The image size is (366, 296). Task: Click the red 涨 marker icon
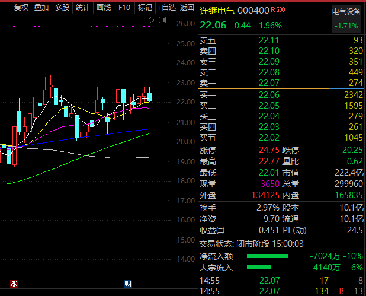(x=14, y=284)
